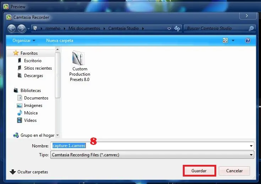
Task: Click the Descargas icon
Action: coord(20,75)
